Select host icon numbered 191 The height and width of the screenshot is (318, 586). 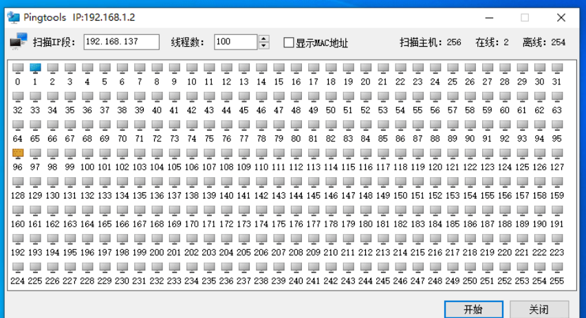557,210
